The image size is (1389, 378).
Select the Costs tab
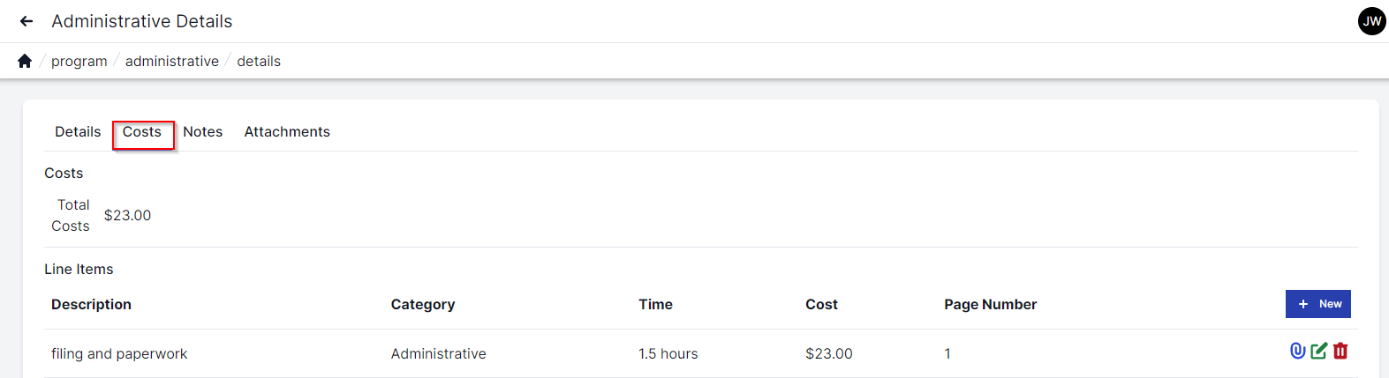coord(142,132)
